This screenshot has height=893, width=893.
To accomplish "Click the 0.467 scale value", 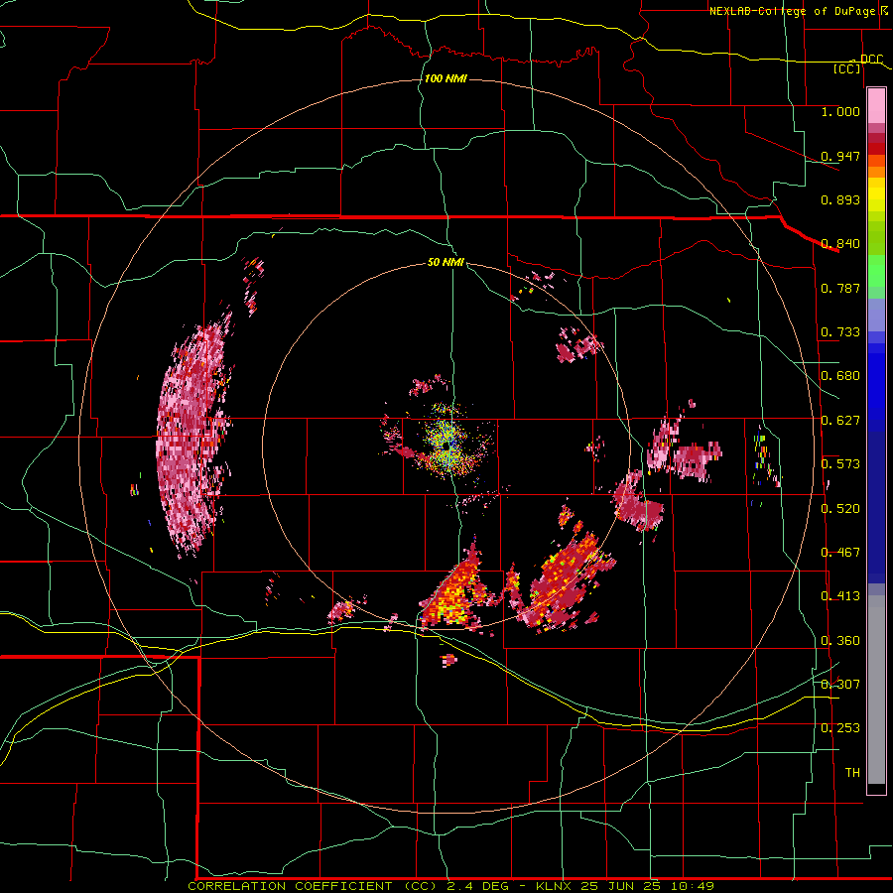I will [x=840, y=553].
